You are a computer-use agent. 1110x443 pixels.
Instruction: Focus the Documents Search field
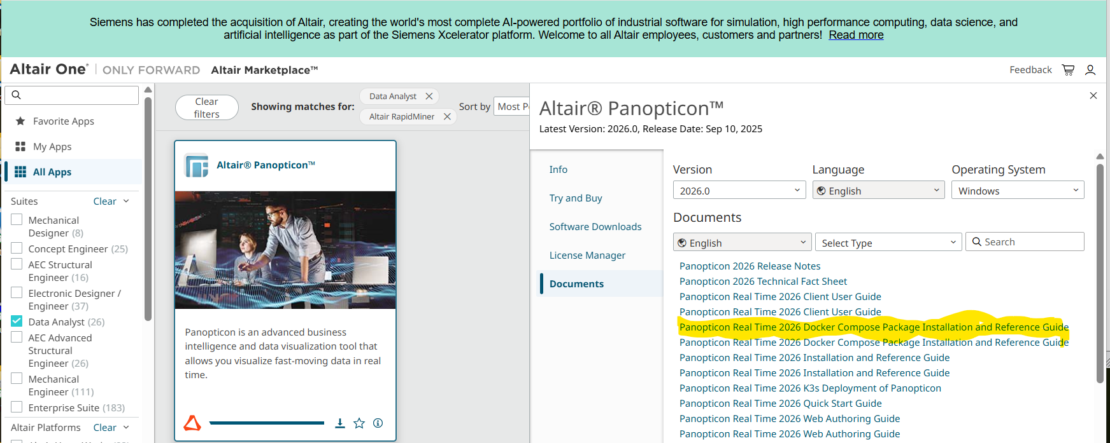pos(1025,242)
